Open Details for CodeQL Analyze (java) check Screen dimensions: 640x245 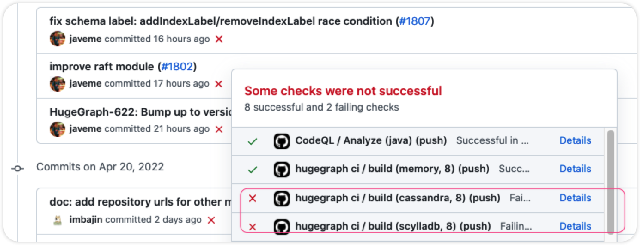[x=575, y=140]
